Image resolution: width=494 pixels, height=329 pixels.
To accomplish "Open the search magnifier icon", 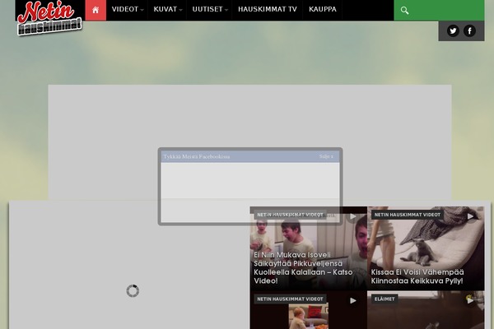I will [404, 11].
